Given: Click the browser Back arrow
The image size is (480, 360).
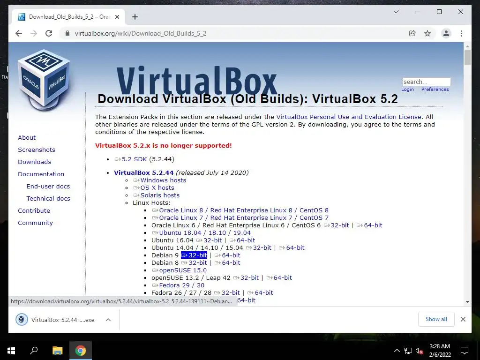Looking at the screenshot, I should pos(19,33).
